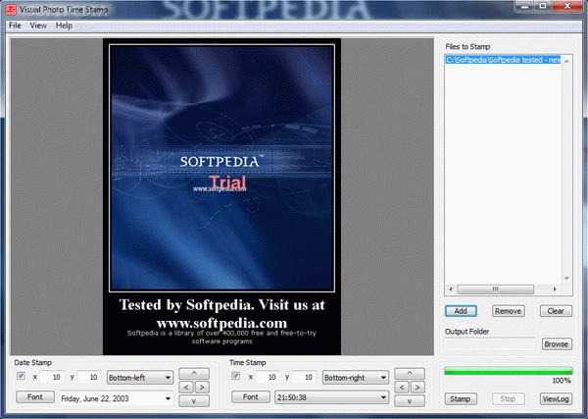588x419 pixels.
Task: Expand the date format dropdown
Action: click(115, 397)
